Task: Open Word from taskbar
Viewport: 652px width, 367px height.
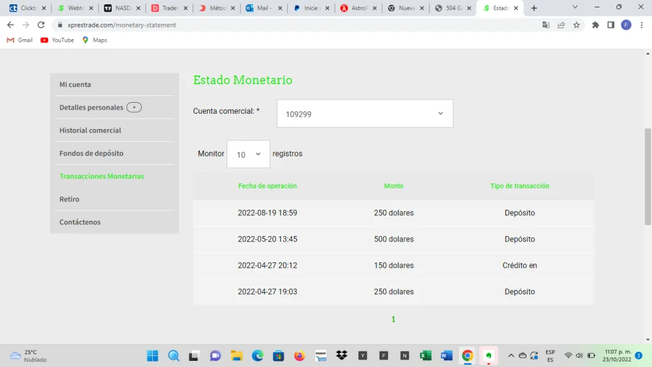Action: click(446, 356)
